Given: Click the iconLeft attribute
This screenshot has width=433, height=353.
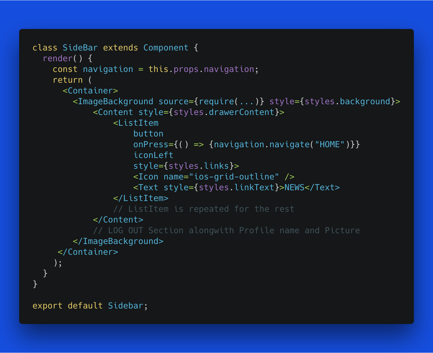Looking at the screenshot, I should point(153,155).
